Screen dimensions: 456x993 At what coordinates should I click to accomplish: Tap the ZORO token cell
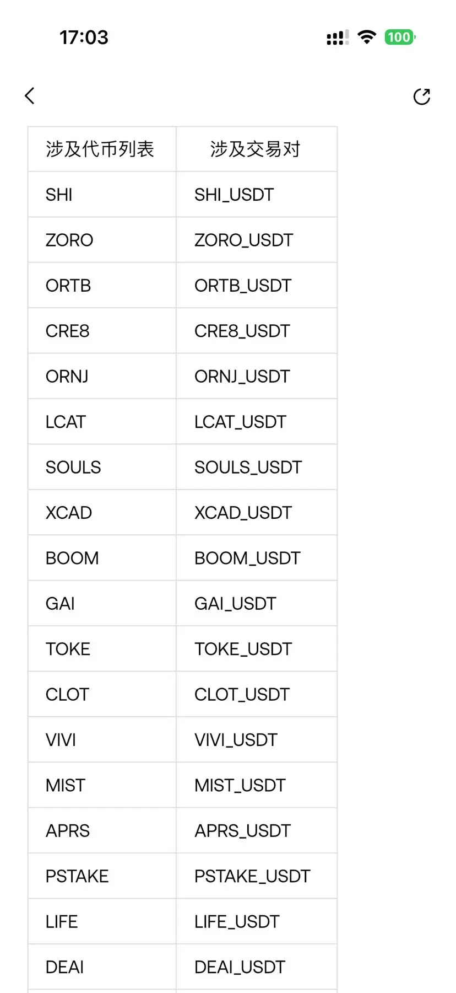click(102, 240)
